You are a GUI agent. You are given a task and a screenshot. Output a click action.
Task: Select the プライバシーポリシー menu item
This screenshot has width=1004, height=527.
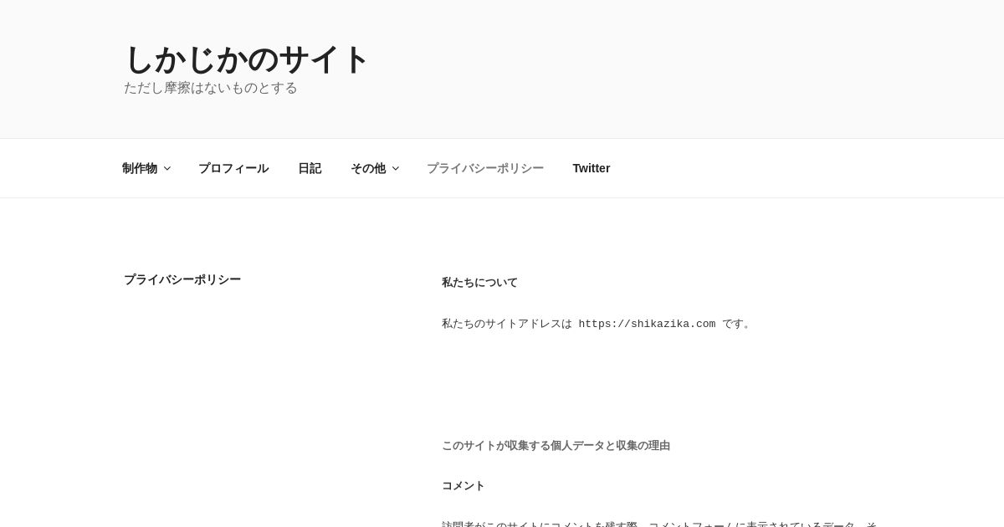point(485,168)
